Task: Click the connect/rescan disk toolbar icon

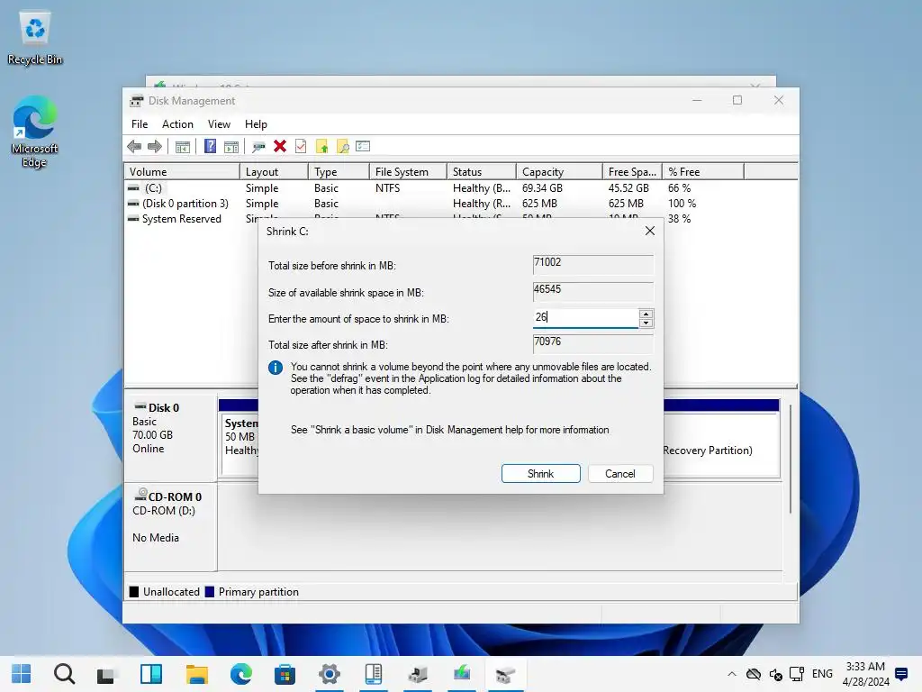Action: click(258, 147)
